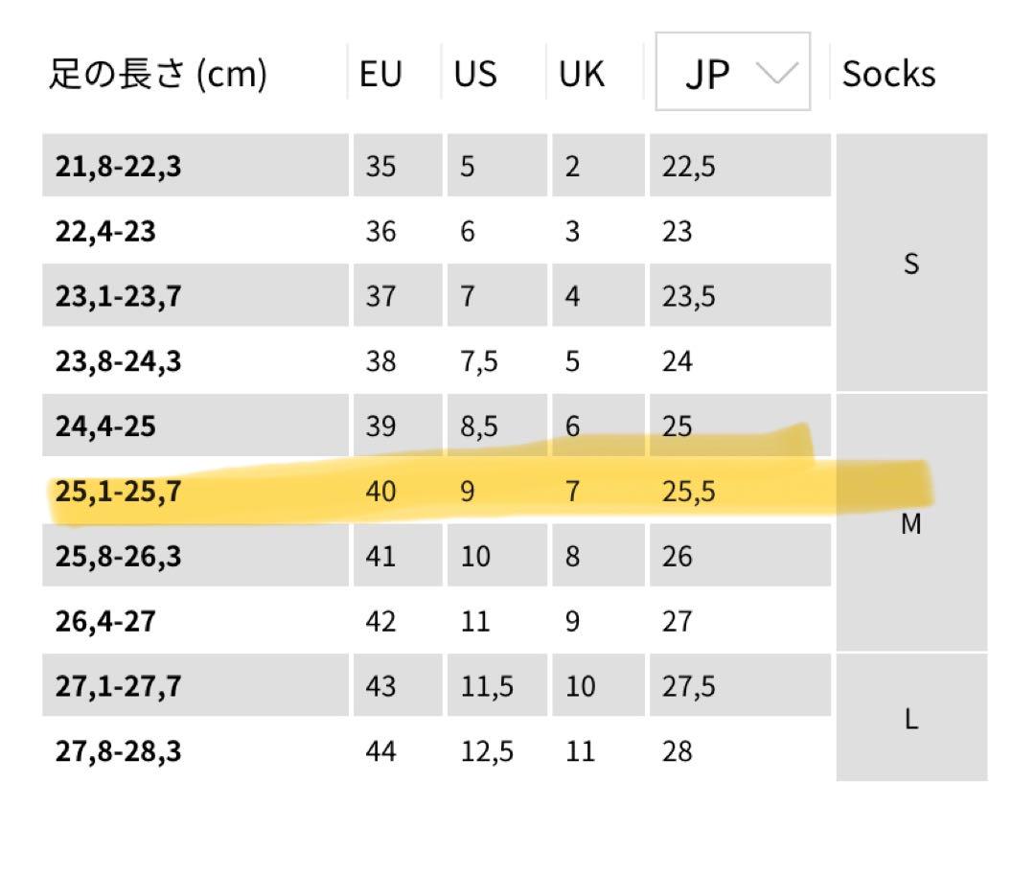Select the US column header
1035x874 pixels.
pos(475,73)
